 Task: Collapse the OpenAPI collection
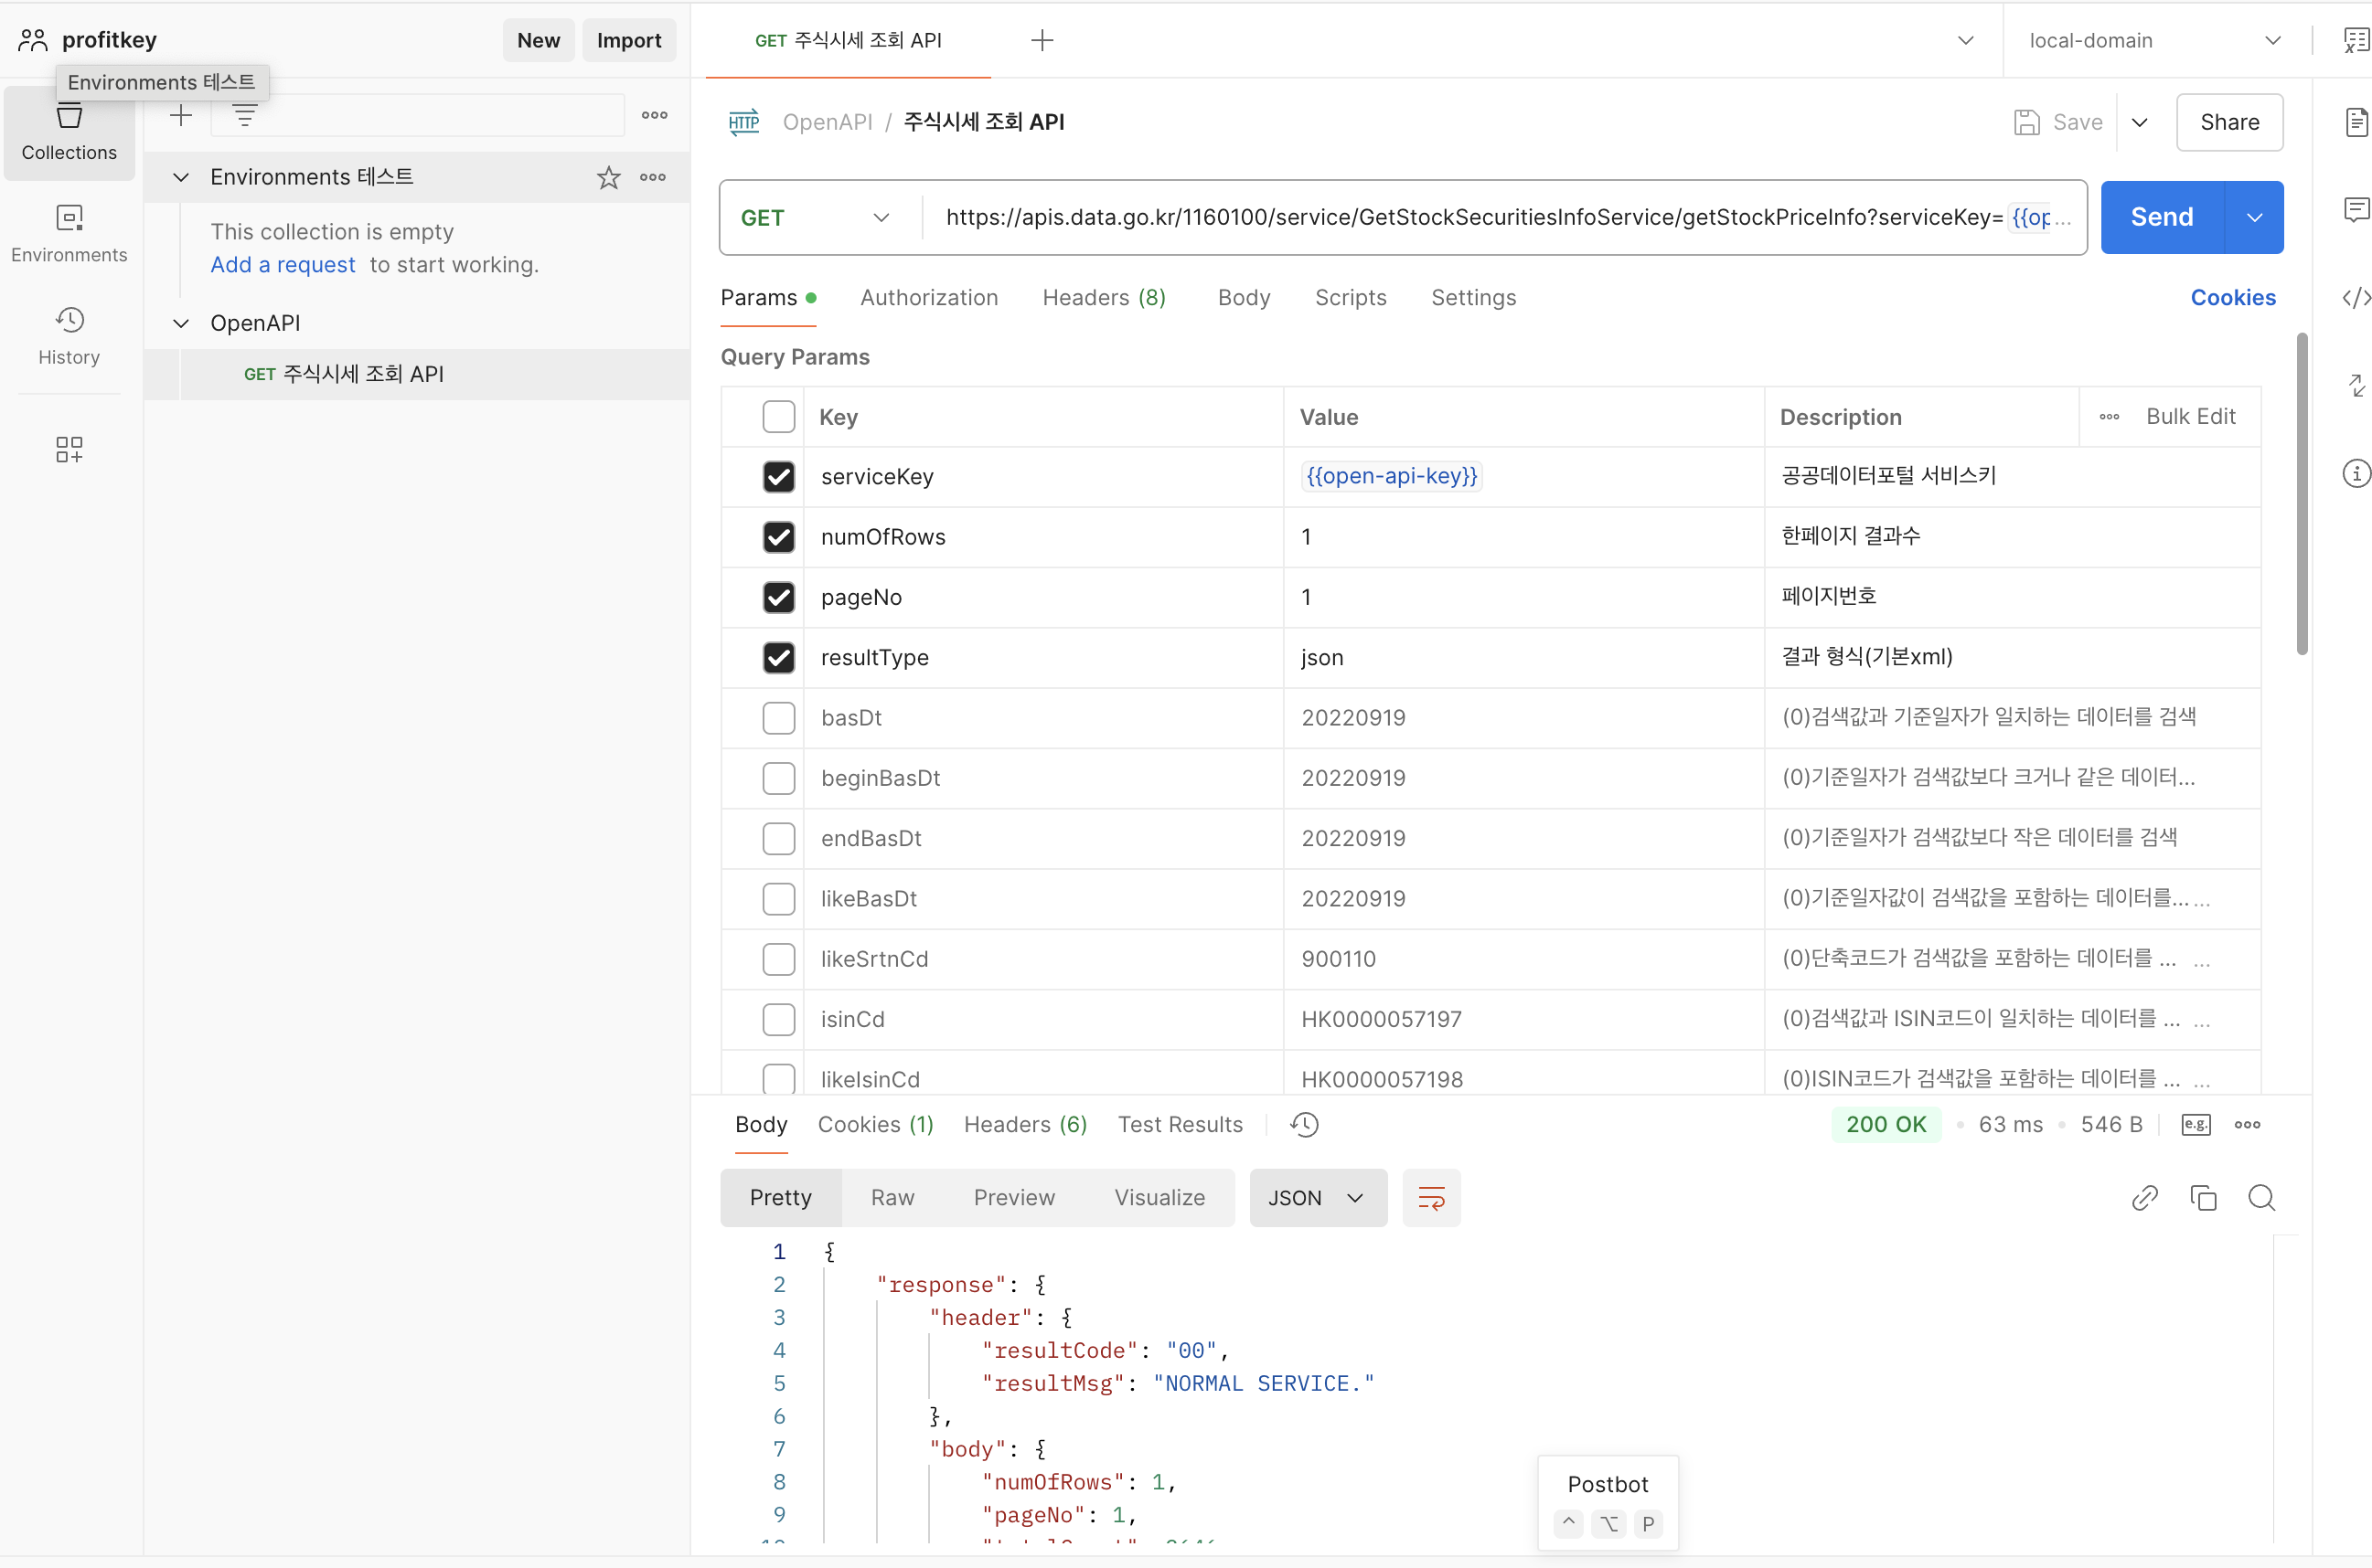tap(181, 323)
